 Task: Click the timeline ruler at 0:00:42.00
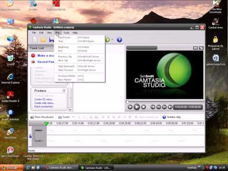point(141,123)
